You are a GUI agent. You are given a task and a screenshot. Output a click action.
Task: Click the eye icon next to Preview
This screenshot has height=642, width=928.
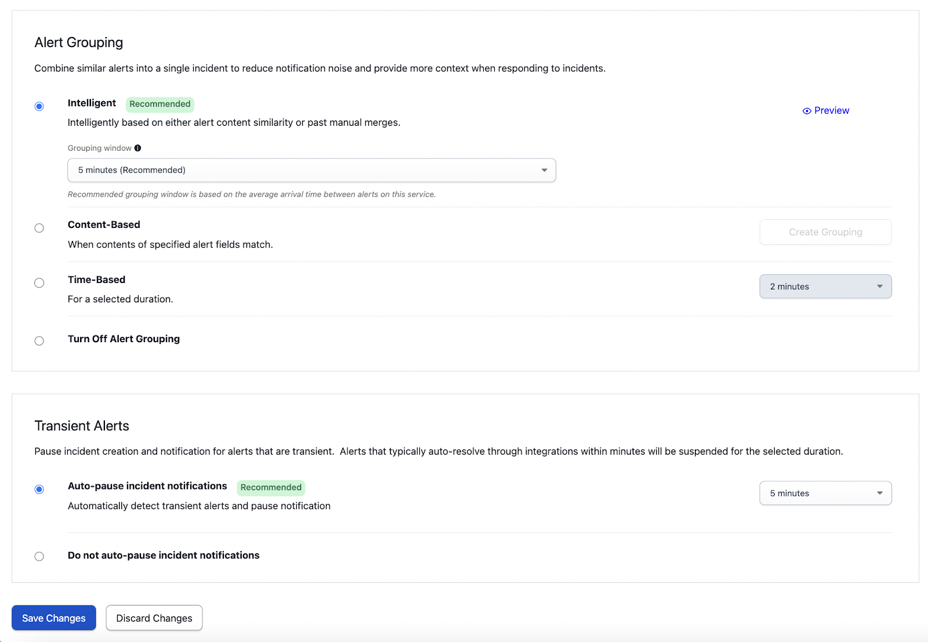pos(806,111)
